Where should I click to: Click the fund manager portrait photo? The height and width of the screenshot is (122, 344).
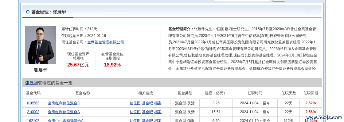pyautogui.click(x=40, y=45)
